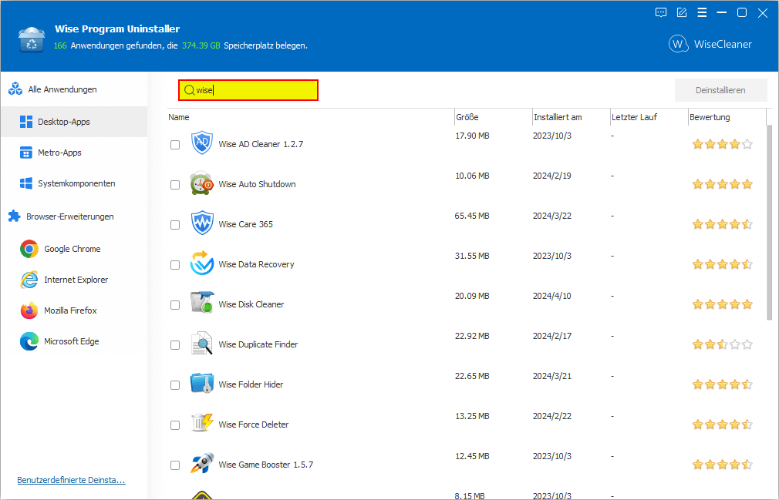Click the Desktop-Apps tiles icon
779x500 pixels.
tap(25, 122)
